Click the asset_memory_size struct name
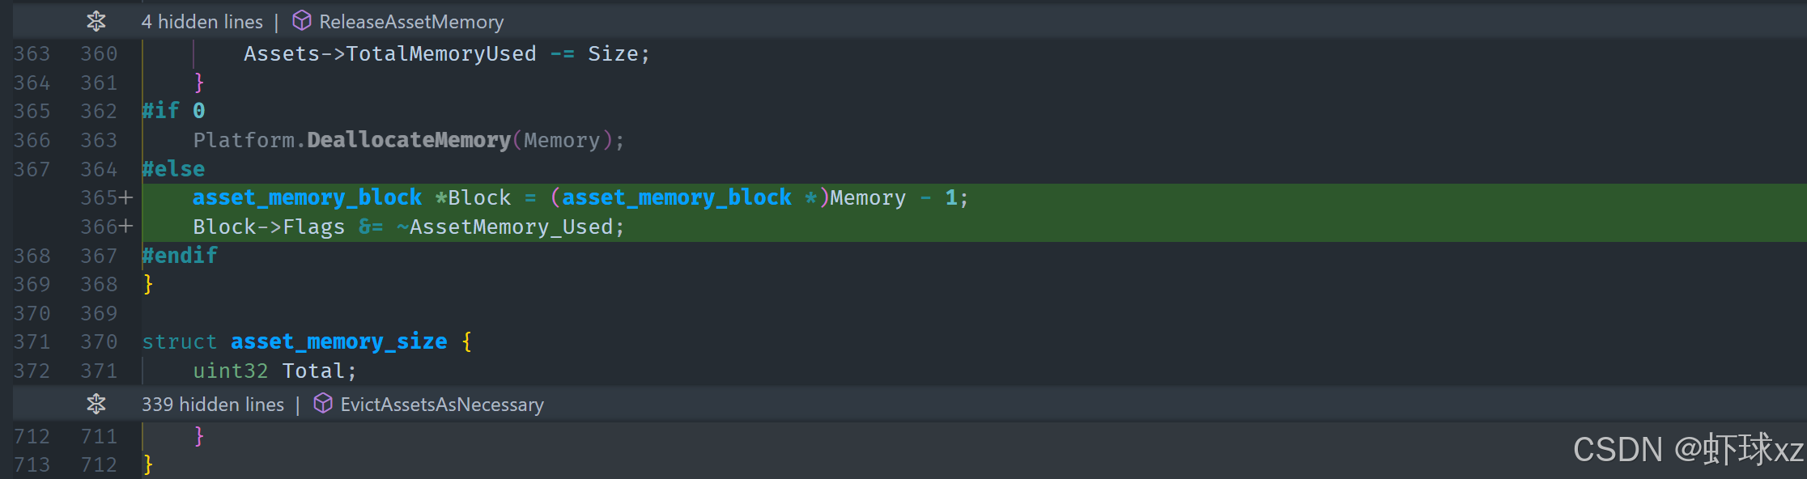Viewport: 1807px width, 479px height. [338, 341]
